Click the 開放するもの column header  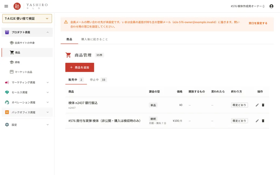pyautogui.click(x=197, y=92)
